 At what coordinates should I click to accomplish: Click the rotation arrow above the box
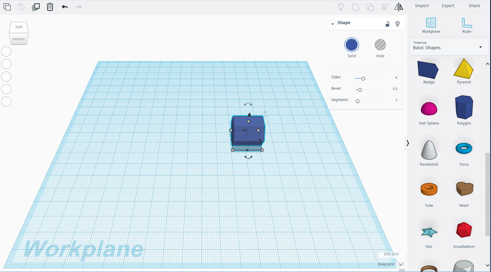coord(248,104)
